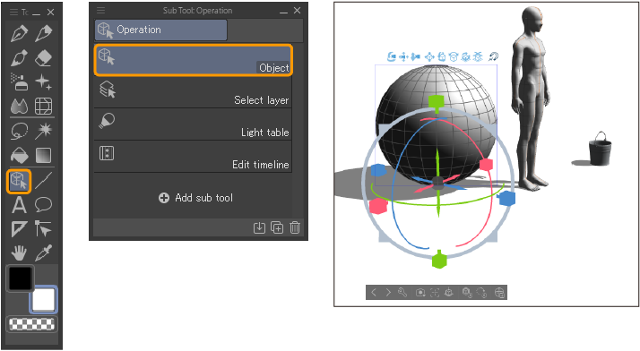Image resolution: width=640 pixels, height=351 pixels.
Task: Select the Hand move tool
Action: pos(19,253)
